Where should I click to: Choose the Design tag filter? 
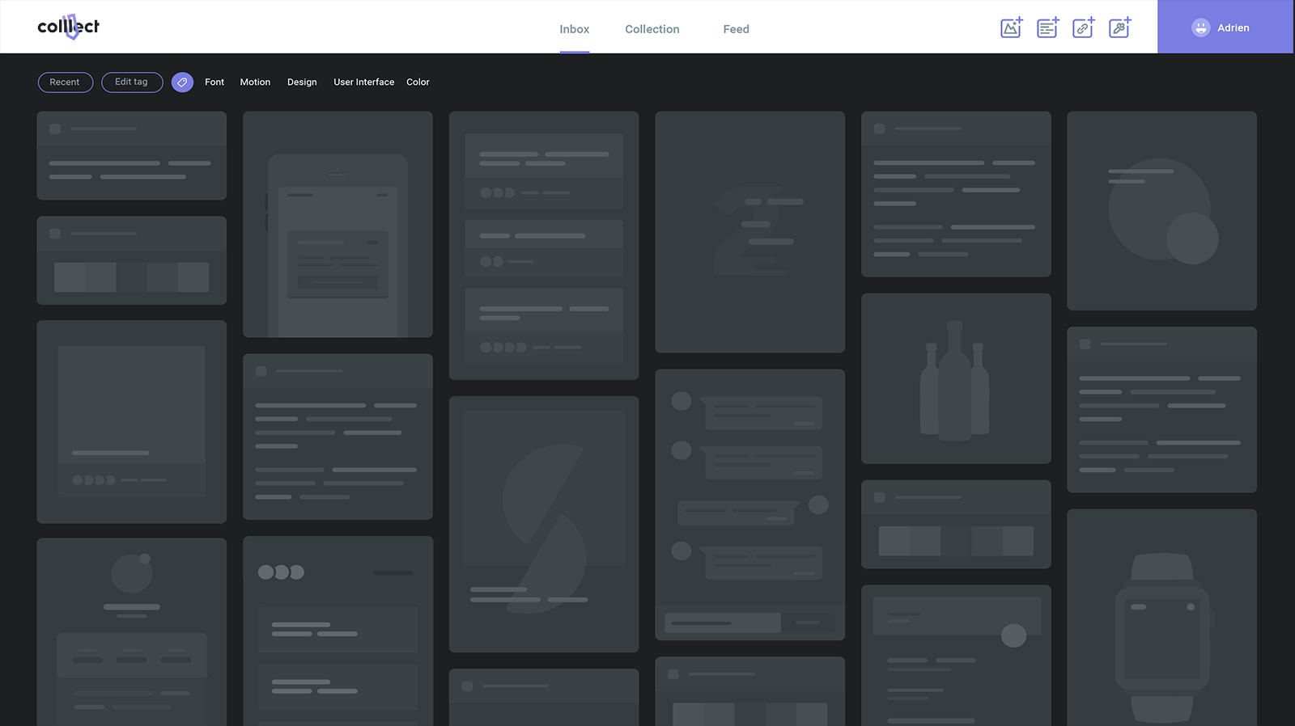coord(302,82)
